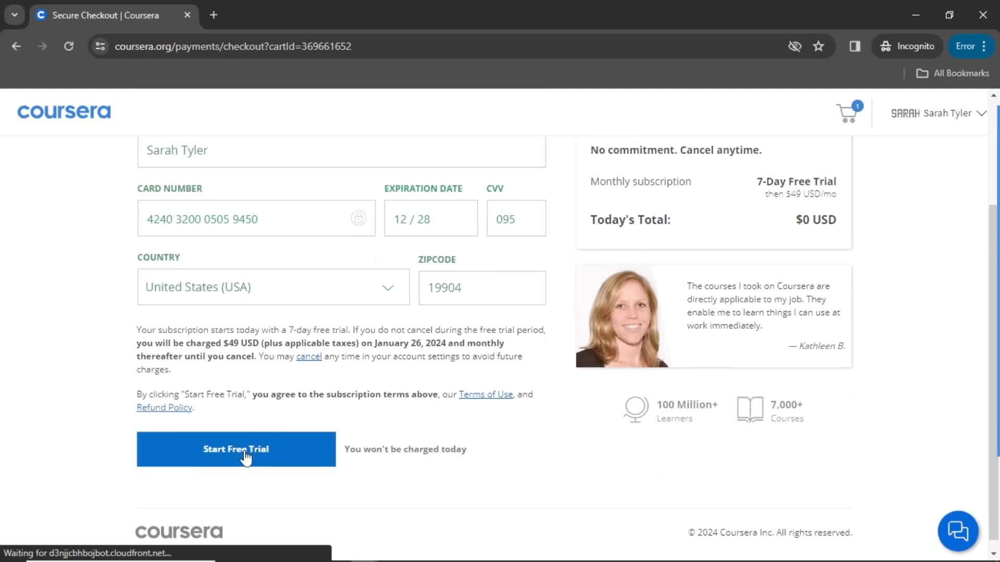Image resolution: width=1000 pixels, height=562 pixels.
Task: Click "You won't be charged today" text
Action: pos(405,449)
